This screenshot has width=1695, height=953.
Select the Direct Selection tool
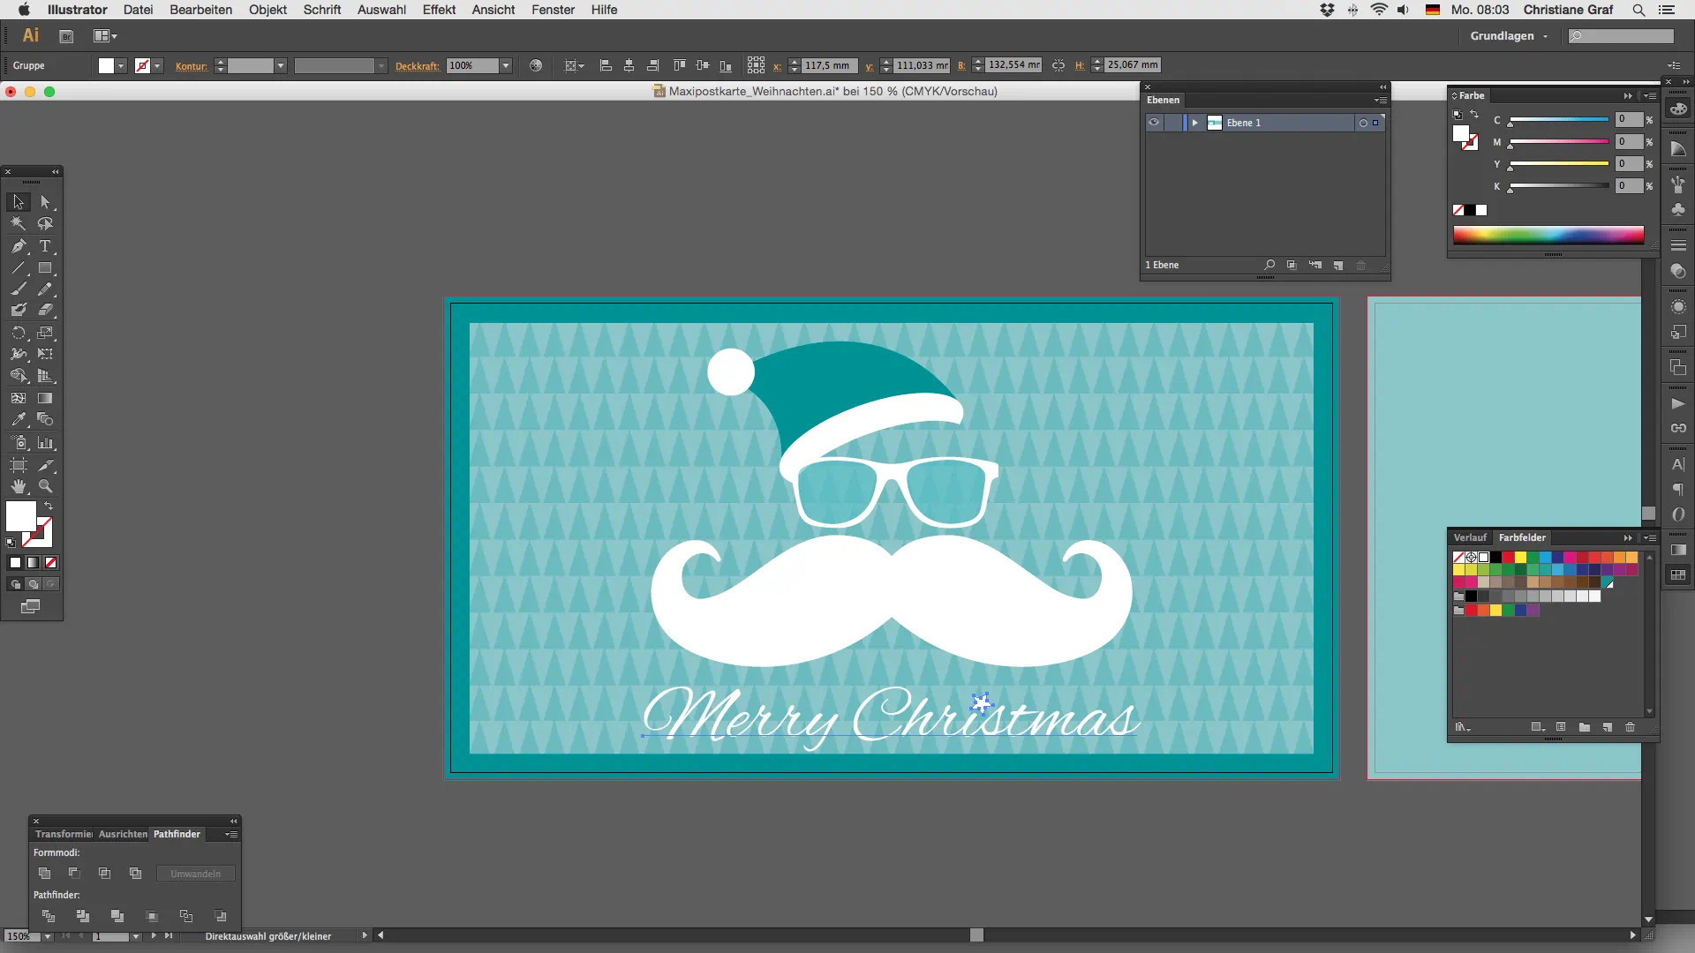point(45,202)
